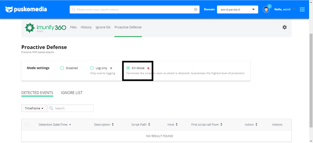Select the Disabled mode radio button
This screenshot has height=143, width=313.
pyautogui.click(x=62, y=68)
